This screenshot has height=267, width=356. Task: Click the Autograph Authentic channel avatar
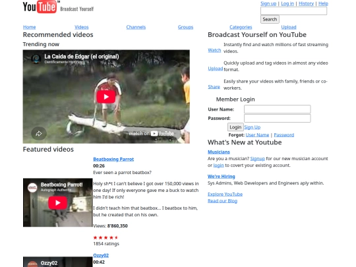click(32, 187)
